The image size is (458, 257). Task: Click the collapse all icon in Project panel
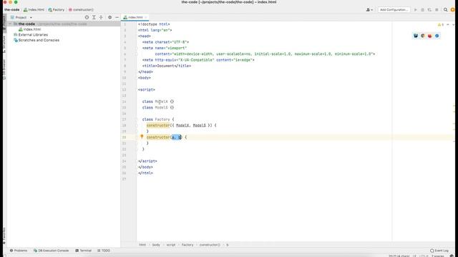[101, 17]
